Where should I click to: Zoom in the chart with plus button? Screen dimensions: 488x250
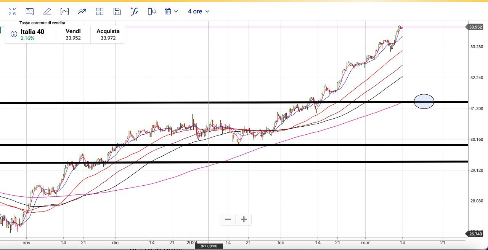point(244,219)
